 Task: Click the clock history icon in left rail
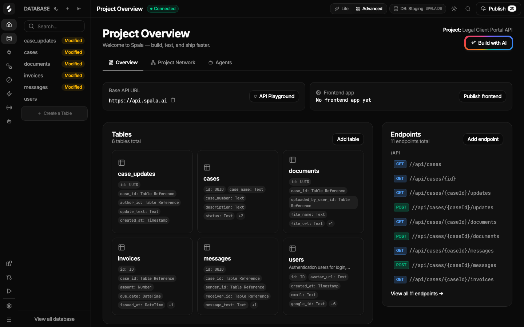coord(9,80)
